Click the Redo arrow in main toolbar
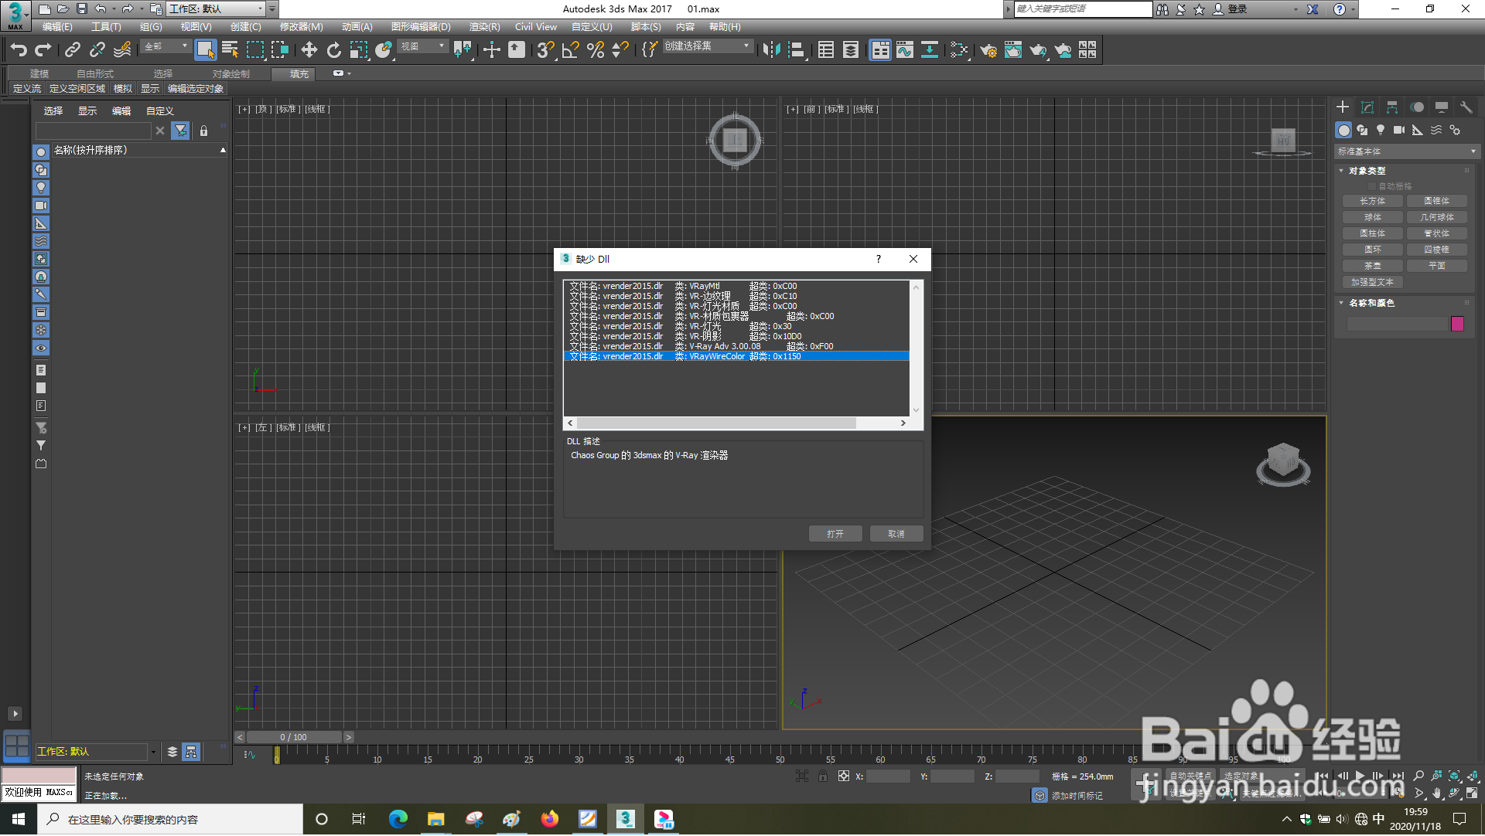The height and width of the screenshot is (836, 1485). [44, 50]
